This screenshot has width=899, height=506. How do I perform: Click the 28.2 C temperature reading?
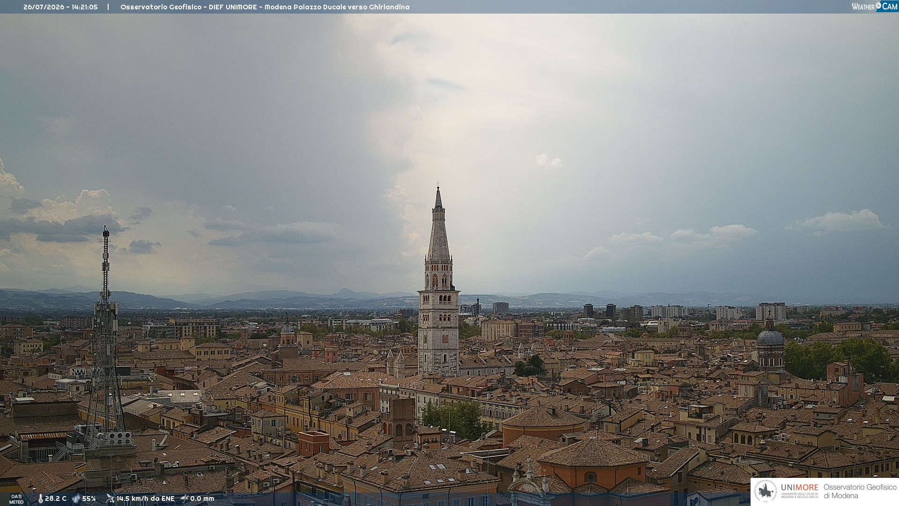click(56, 499)
